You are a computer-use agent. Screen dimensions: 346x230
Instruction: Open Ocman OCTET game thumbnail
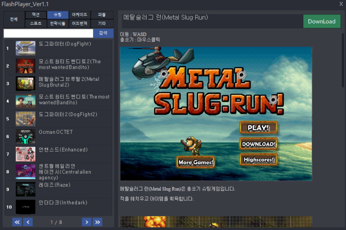tap(26, 137)
